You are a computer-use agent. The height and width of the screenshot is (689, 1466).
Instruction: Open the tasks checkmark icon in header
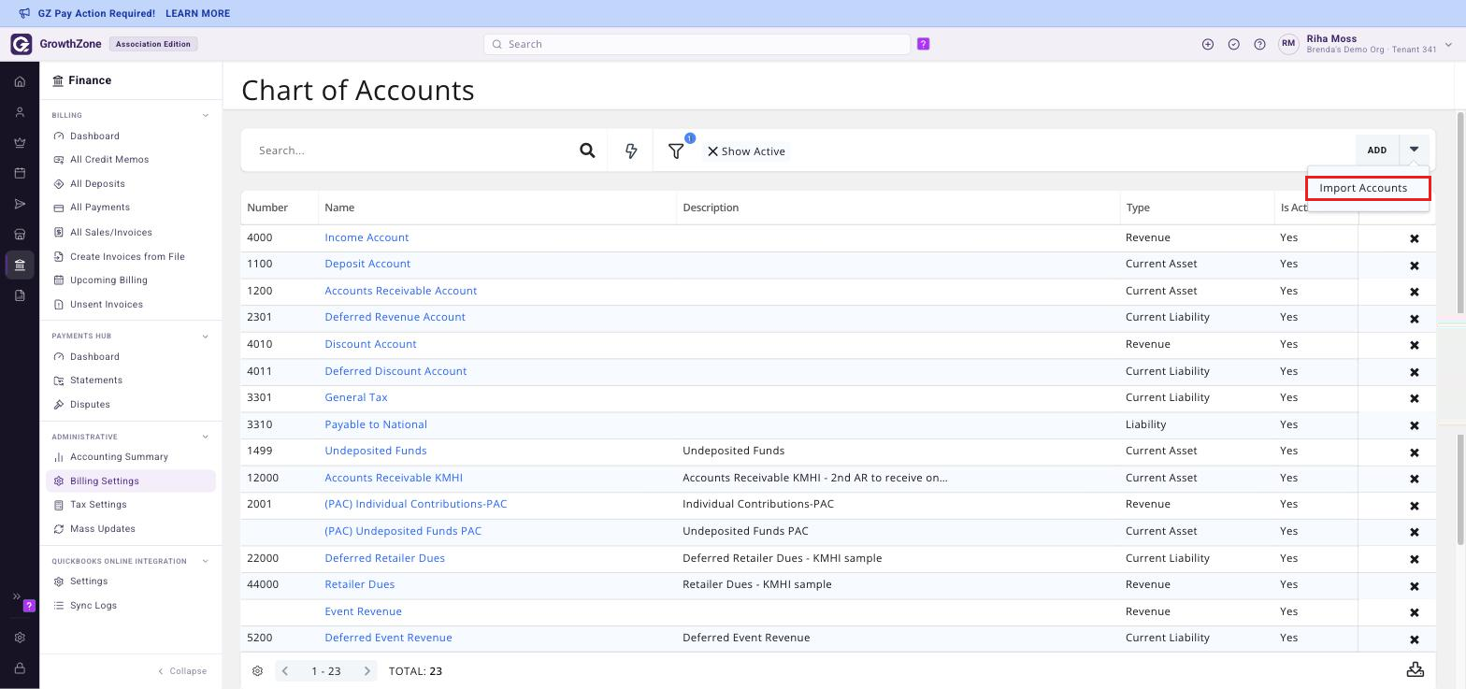click(x=1234, y=44)
